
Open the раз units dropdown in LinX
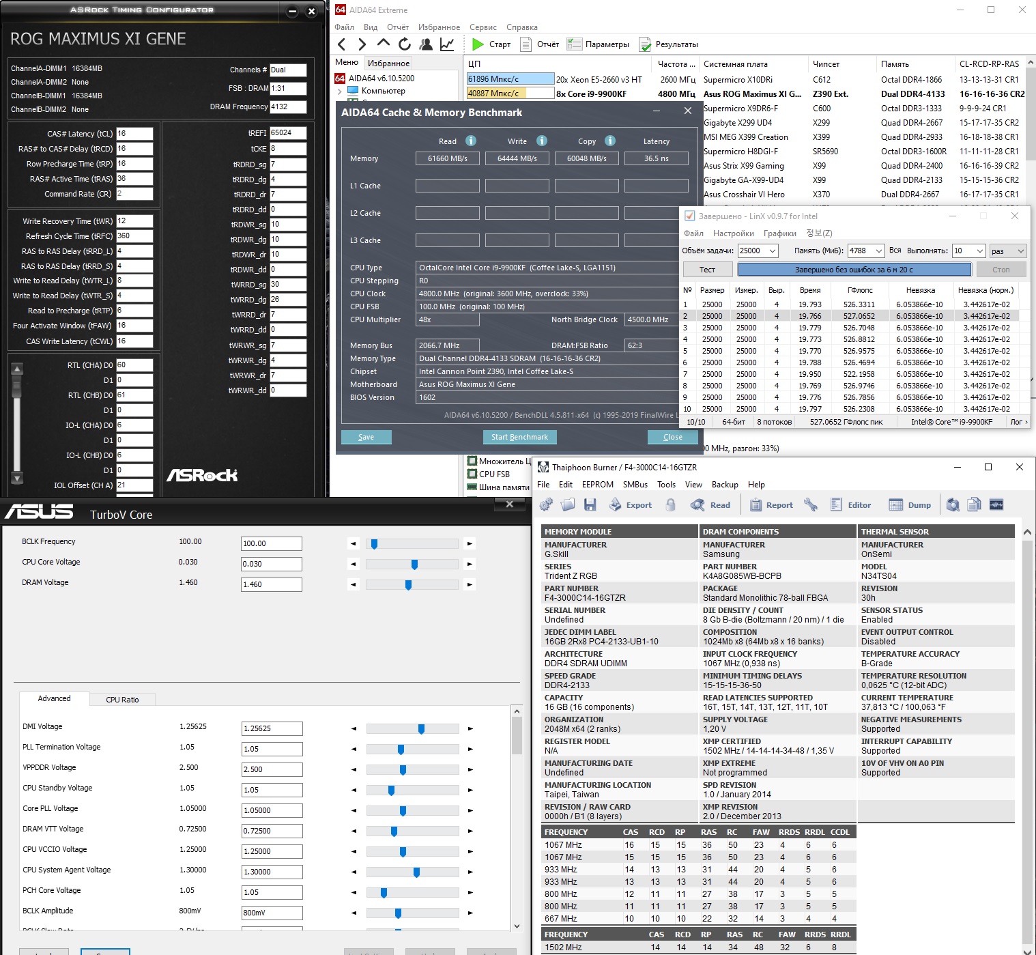point(1008,251)
